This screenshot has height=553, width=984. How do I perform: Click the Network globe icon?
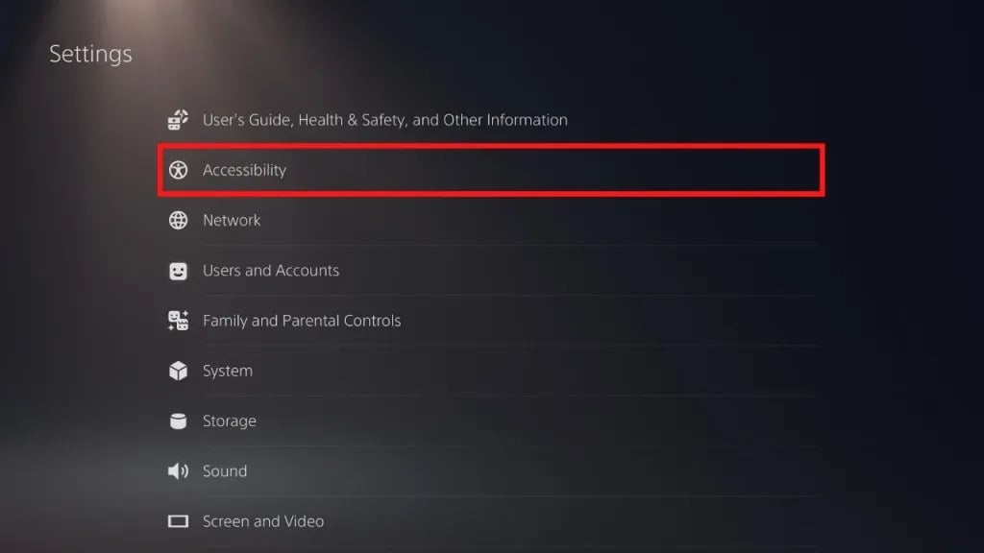click(x=178, y=220)
